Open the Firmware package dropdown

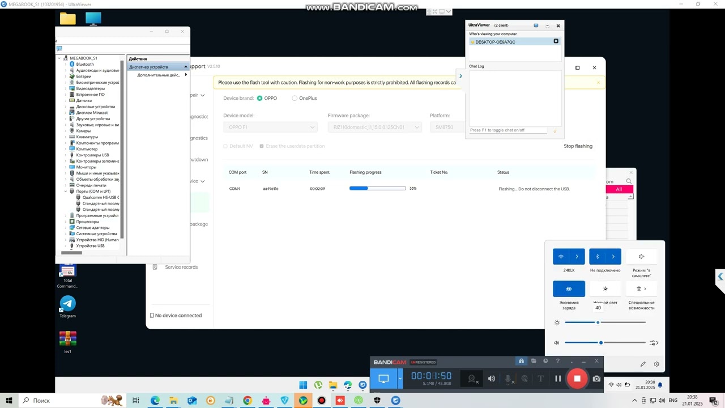375,127
